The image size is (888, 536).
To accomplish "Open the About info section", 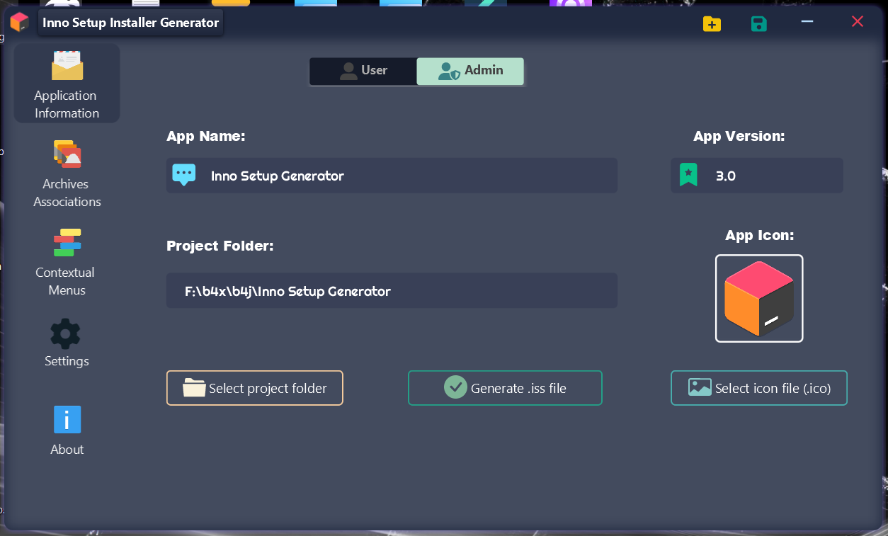I will 67,430.
